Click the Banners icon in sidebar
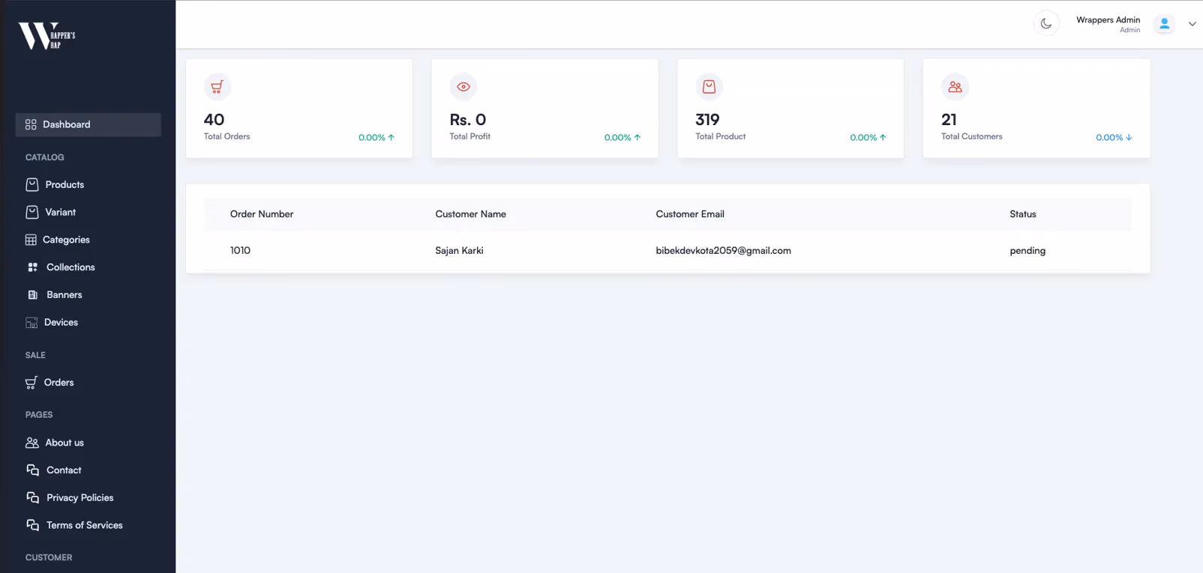The image size is (1203, 573). (32, 295)
